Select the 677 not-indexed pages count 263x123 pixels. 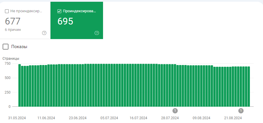click(13, 21)
